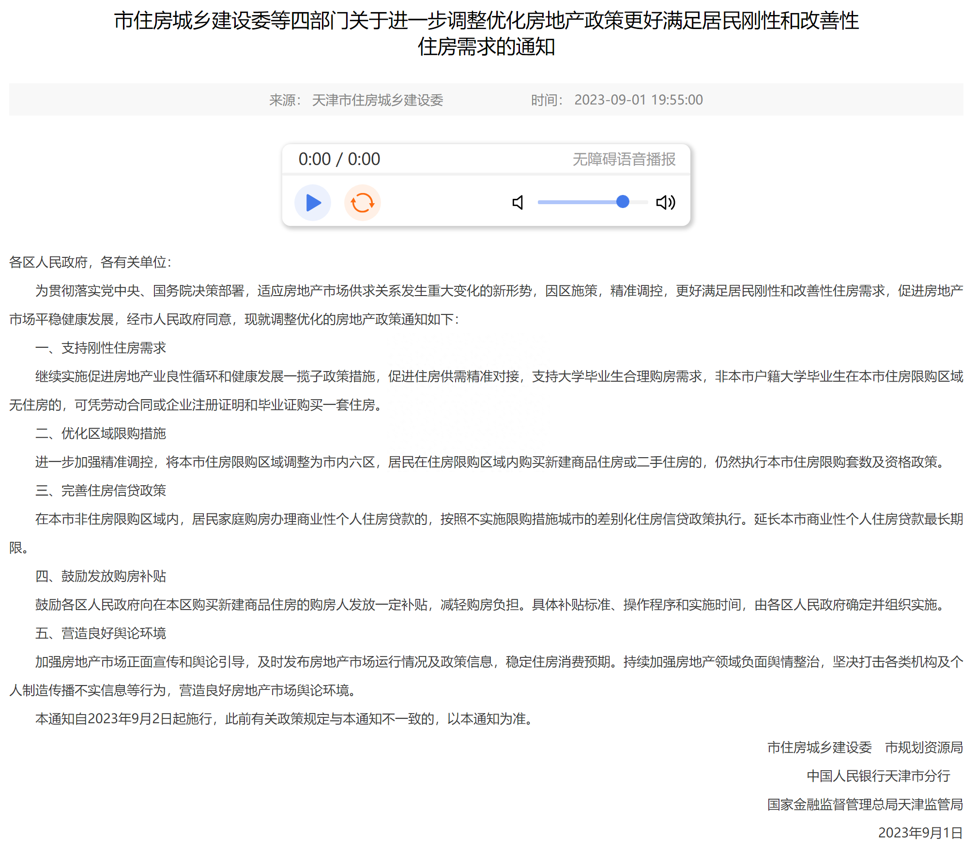Click the 0:00 / 0:00 time display
Screen dimensions: 976x850
click(339, 159)
